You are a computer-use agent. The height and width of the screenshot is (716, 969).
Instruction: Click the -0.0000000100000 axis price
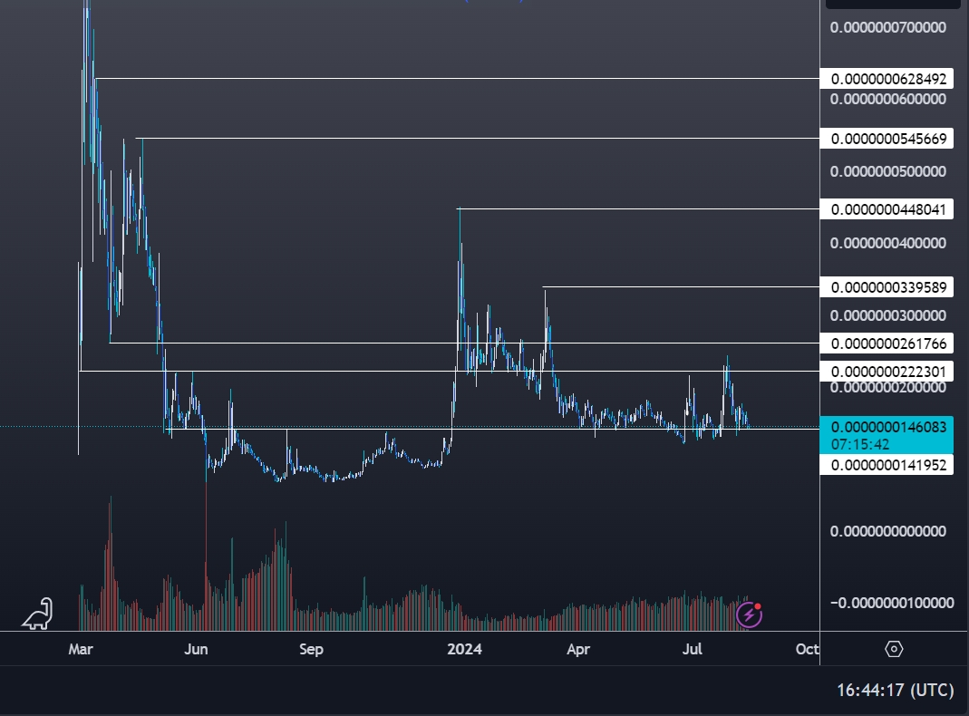click(892, 603)
